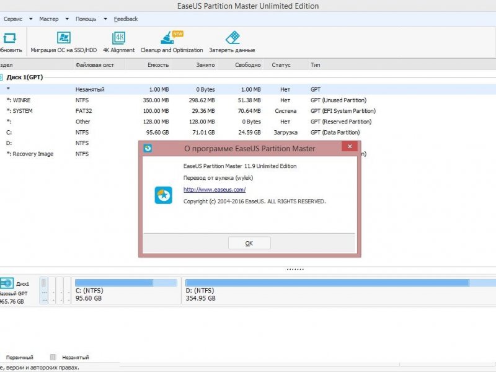Click OK in the About dialog
Viewport: 496px width, 372px height.
click(x=249, y=243)
